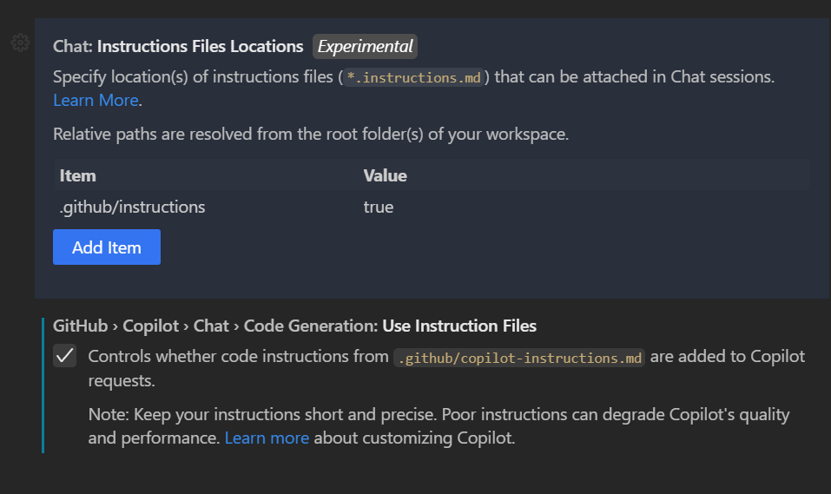Image resolution: width=831 pixels, height=494 pixels.
Task: Toggle the Use Instruction Files checkbox
Action: (x=65, y=357)
